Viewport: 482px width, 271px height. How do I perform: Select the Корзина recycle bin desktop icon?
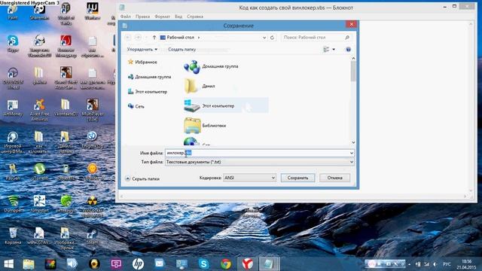[13, 236]
